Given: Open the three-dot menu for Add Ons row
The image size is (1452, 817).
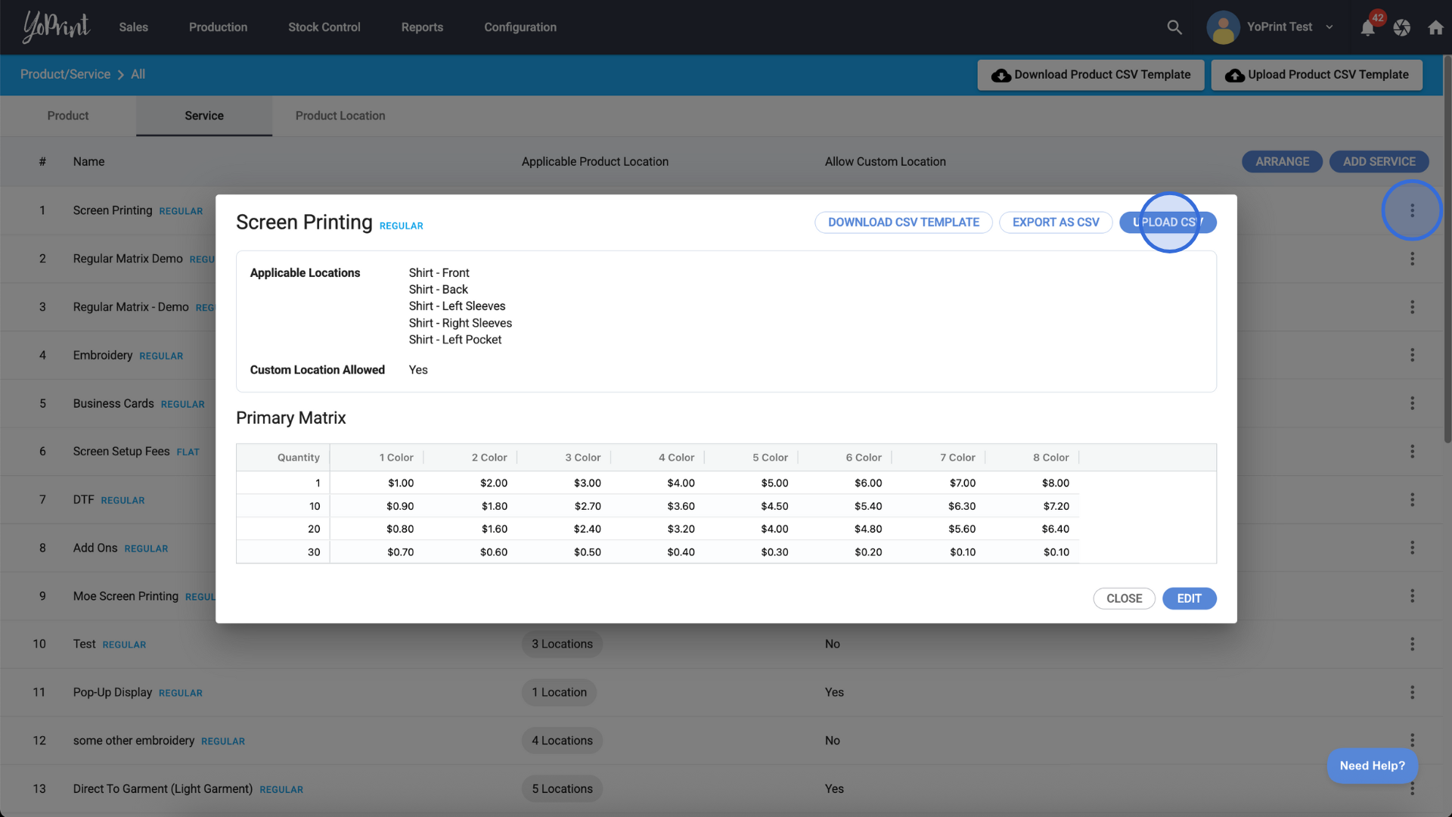Looking at the screenshot, I should pos(1412,548).
